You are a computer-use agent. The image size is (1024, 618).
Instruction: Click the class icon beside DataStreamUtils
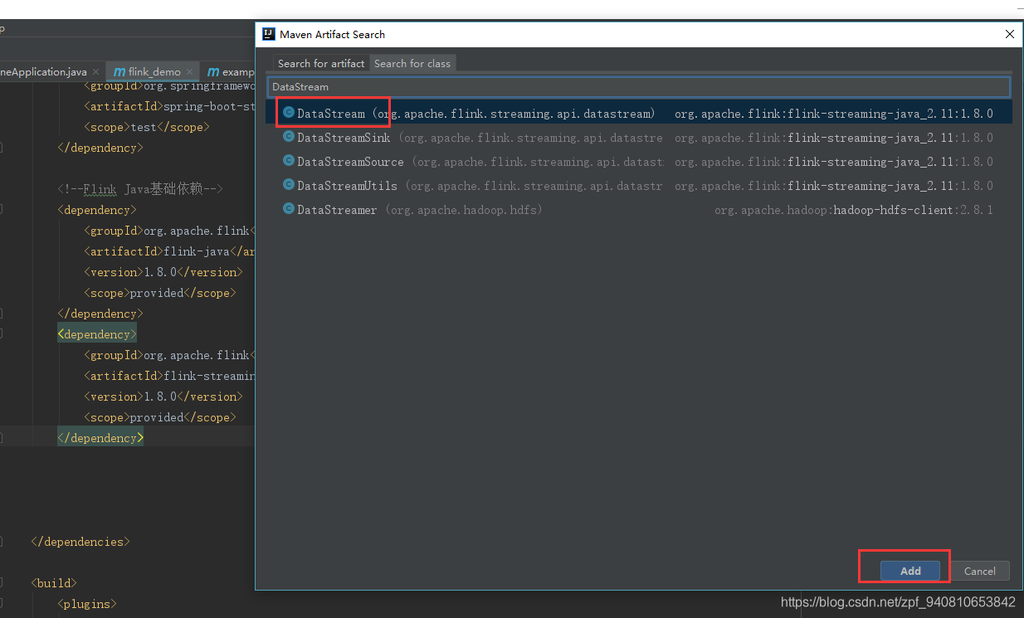tap(288, 185)
